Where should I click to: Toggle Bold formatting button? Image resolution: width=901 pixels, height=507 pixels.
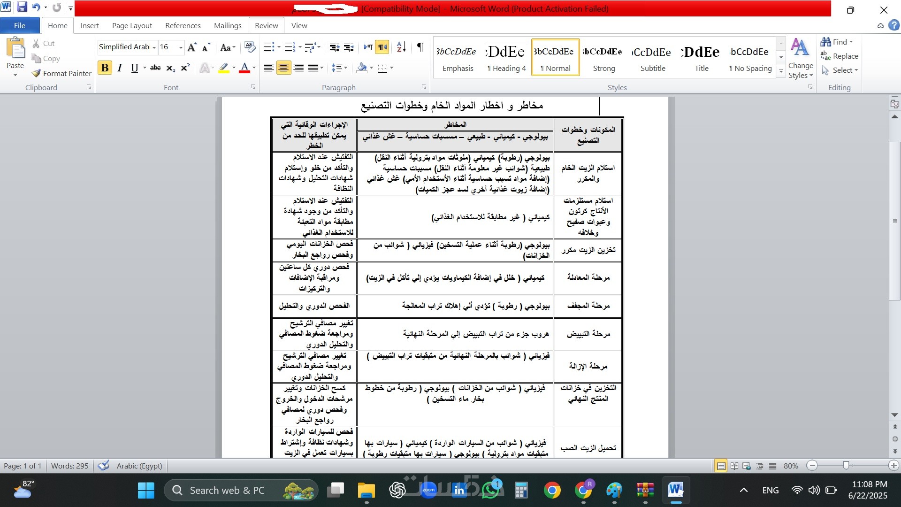(105, 68)
